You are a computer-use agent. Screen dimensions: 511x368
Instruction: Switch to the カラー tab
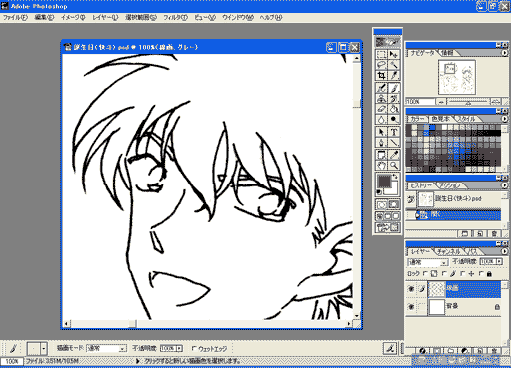click(x=417, y=119)
